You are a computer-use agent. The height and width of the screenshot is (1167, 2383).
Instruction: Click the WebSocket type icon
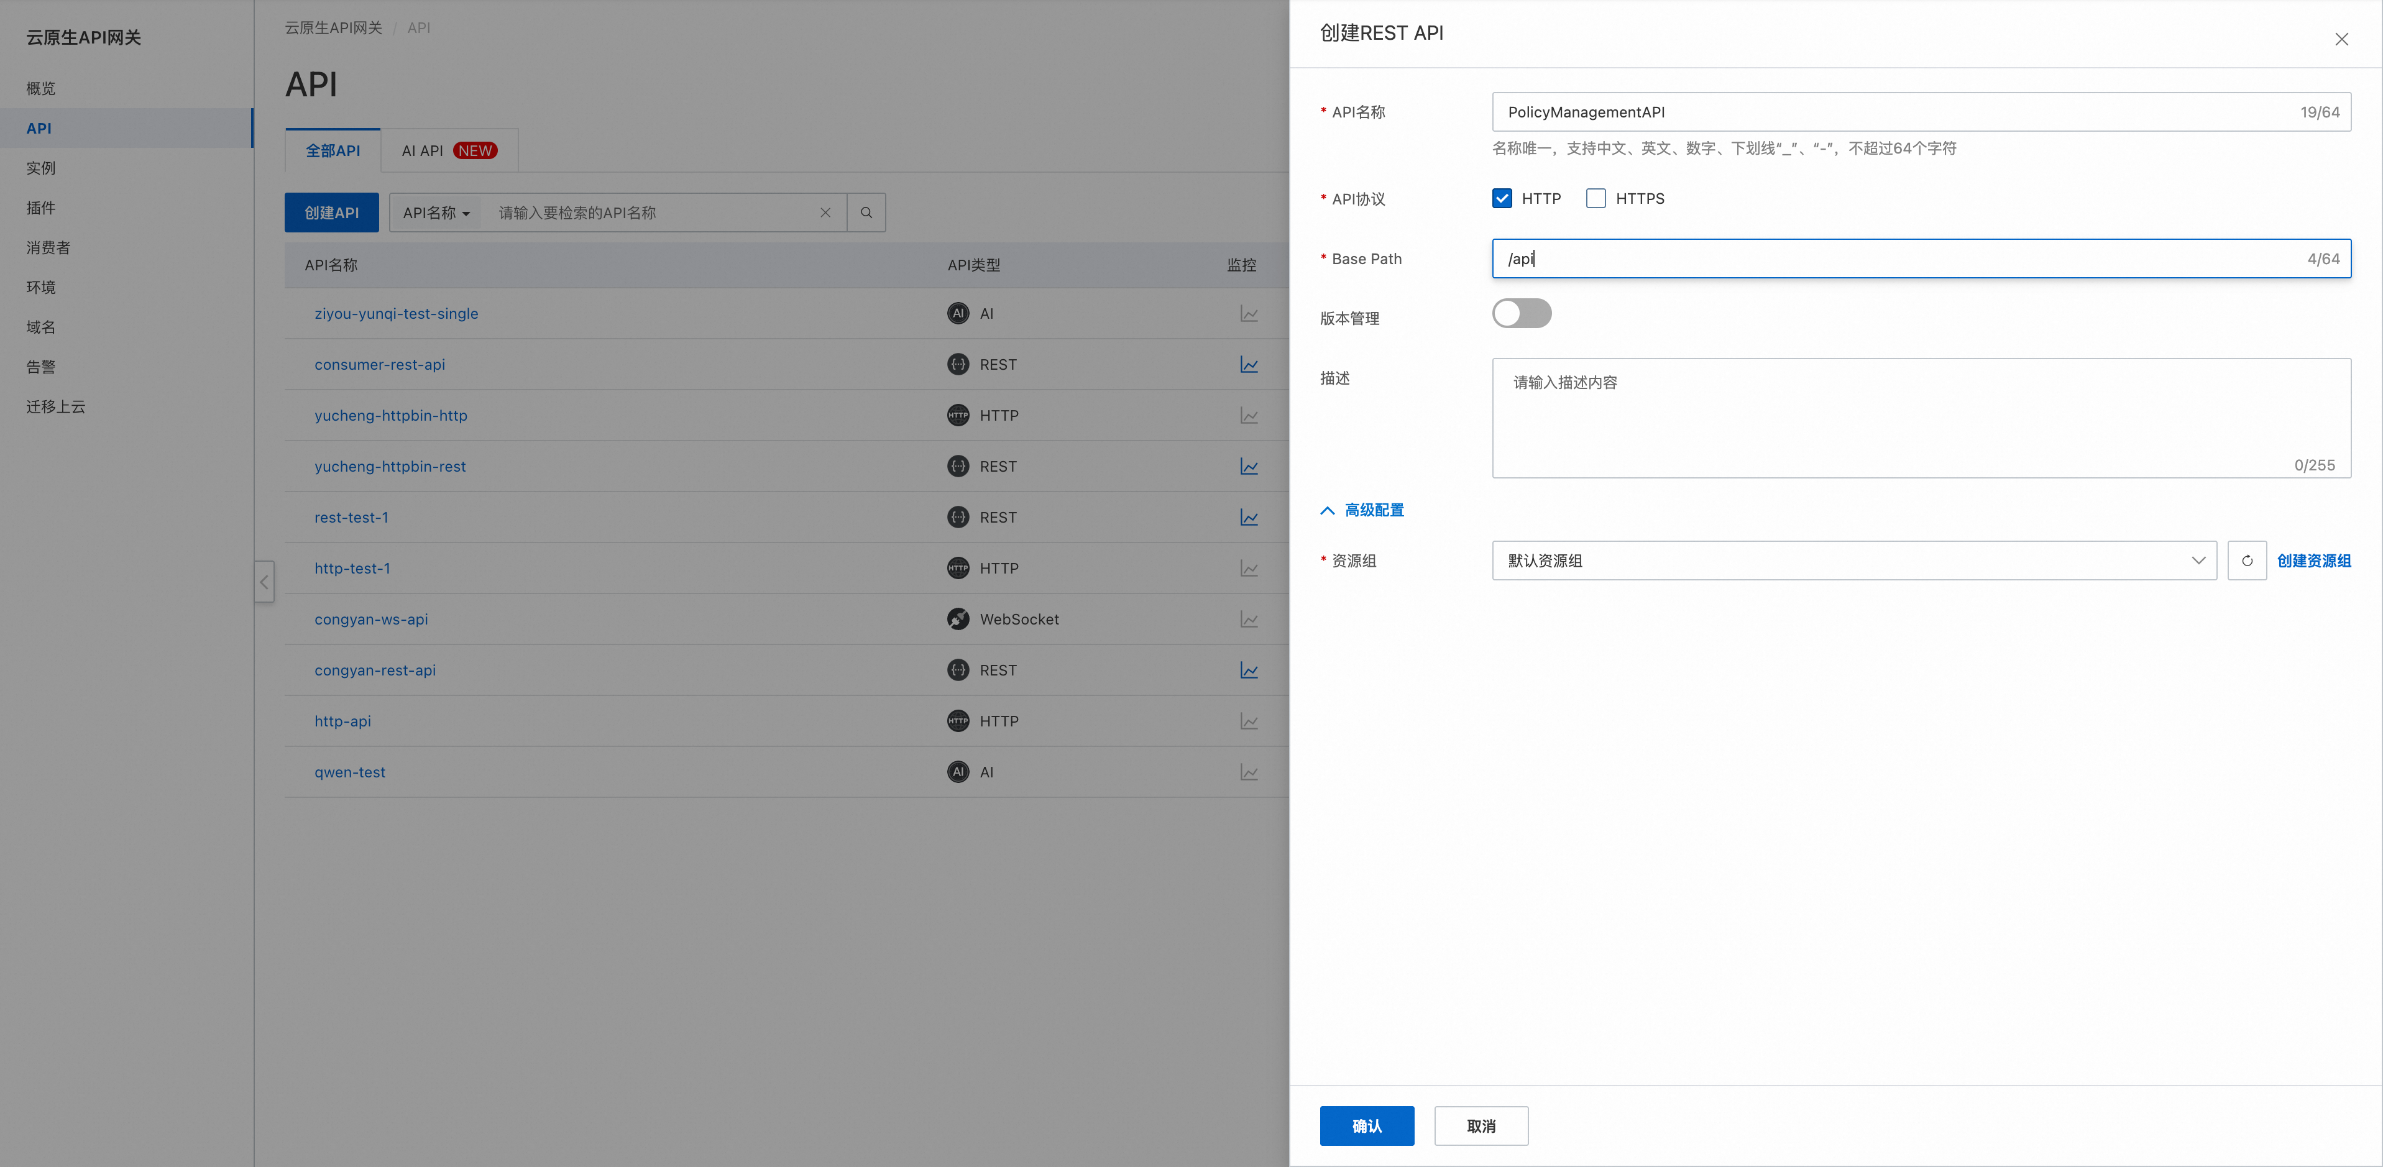pos(957,620)
